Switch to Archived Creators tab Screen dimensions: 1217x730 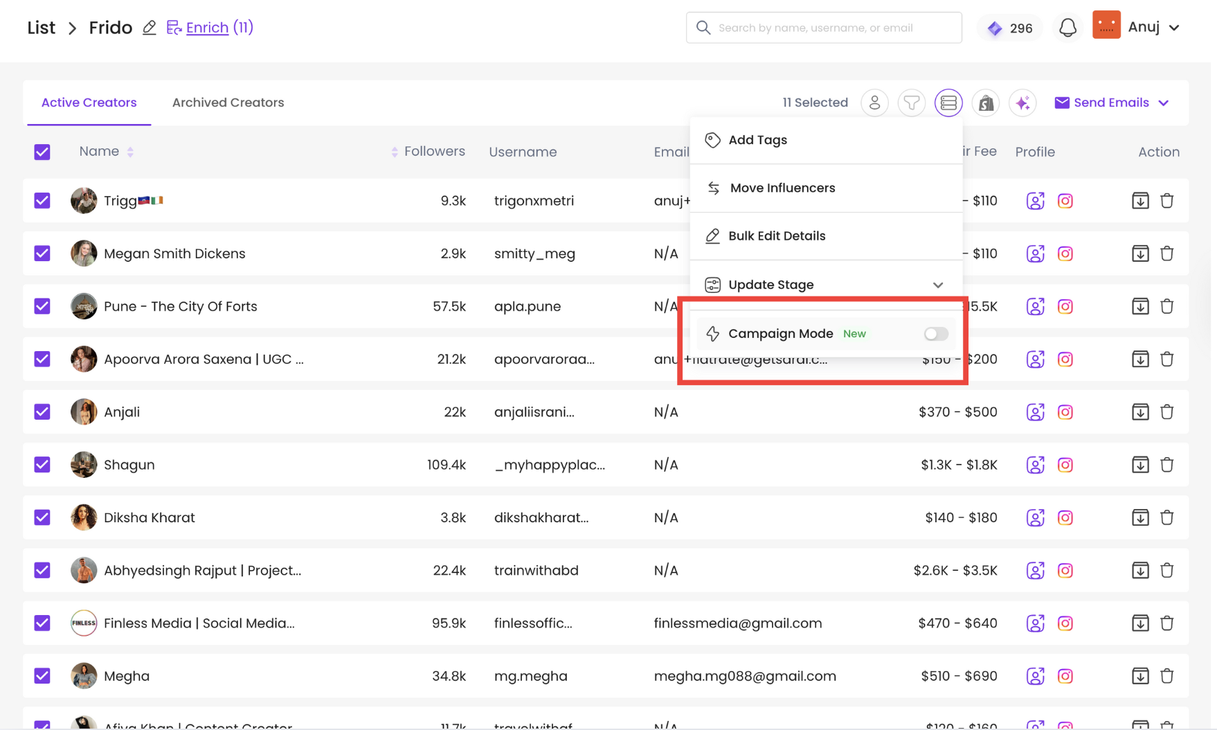click(228, 103)
